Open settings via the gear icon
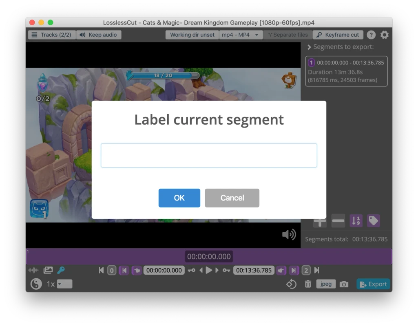Screen dimensions: 418x326 (x=385, y=35)
